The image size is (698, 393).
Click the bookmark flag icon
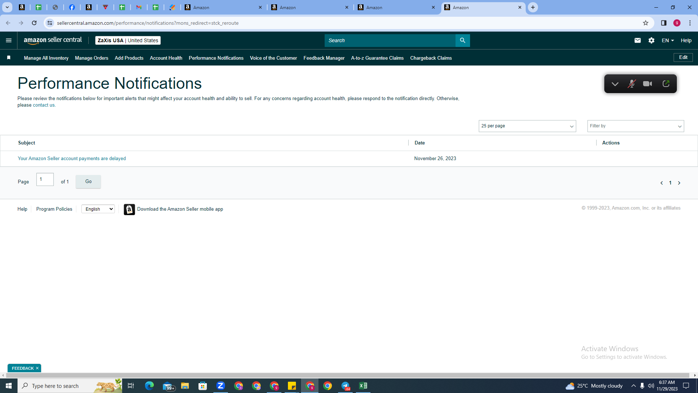(9, 57)
